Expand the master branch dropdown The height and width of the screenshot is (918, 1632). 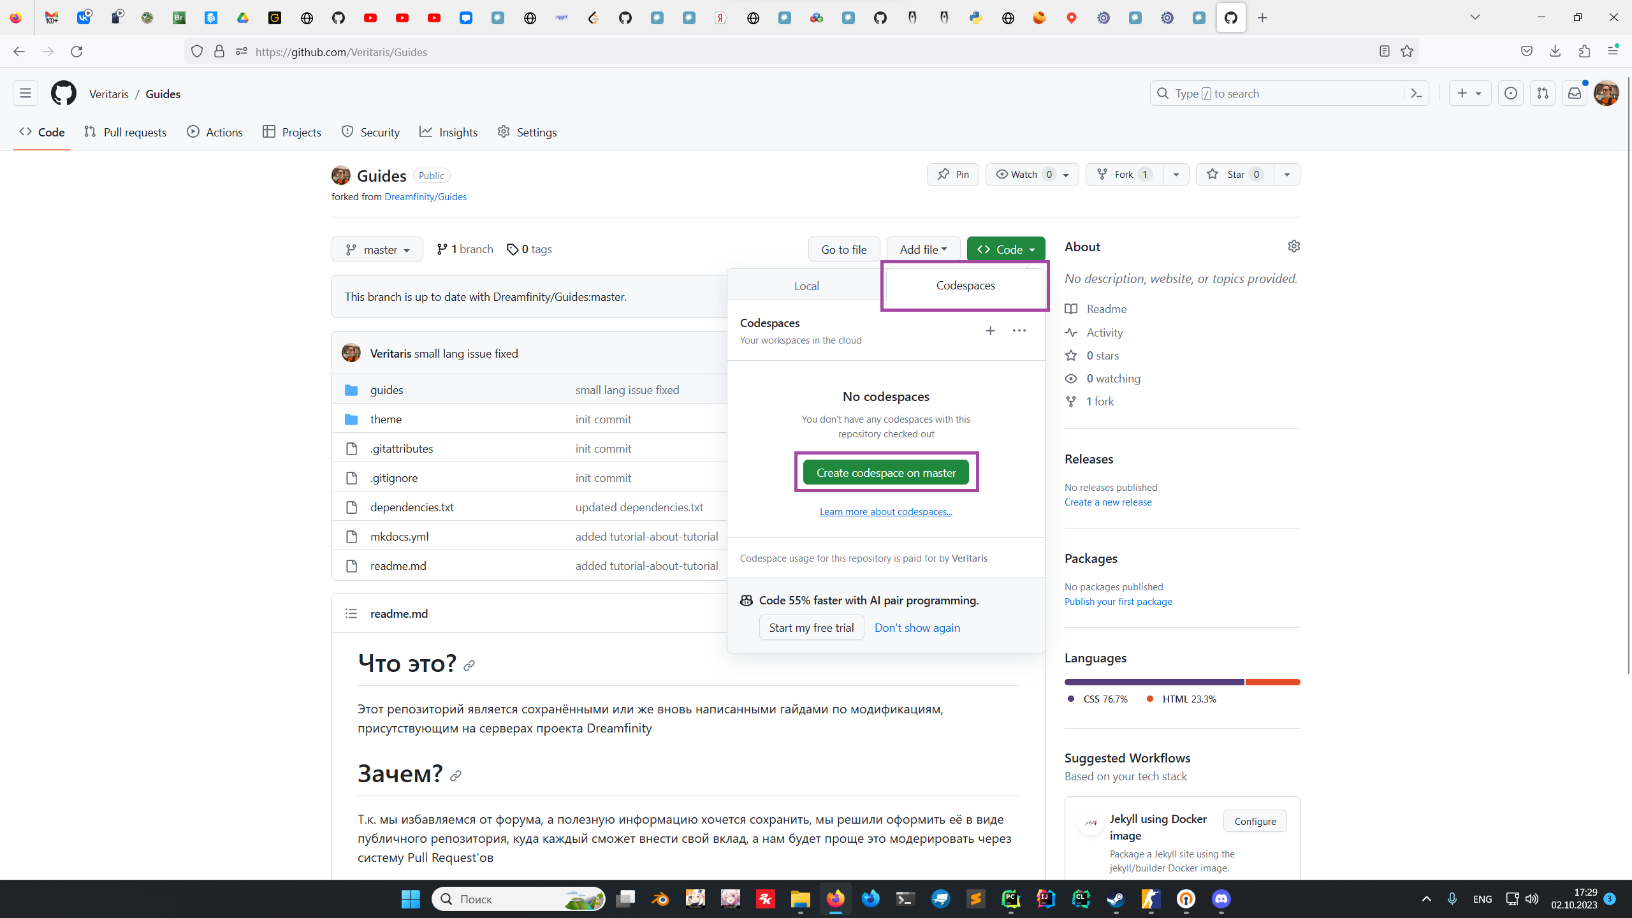pos(377,249)
